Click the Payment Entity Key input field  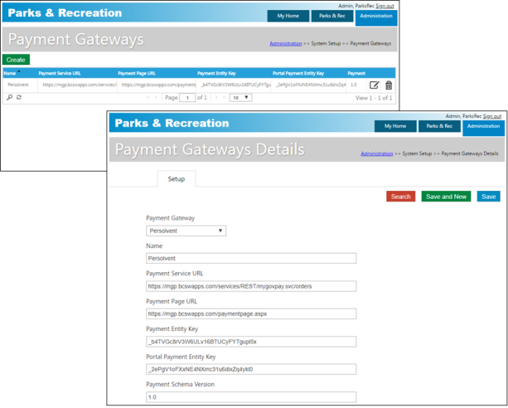click(x=251, y=342)
